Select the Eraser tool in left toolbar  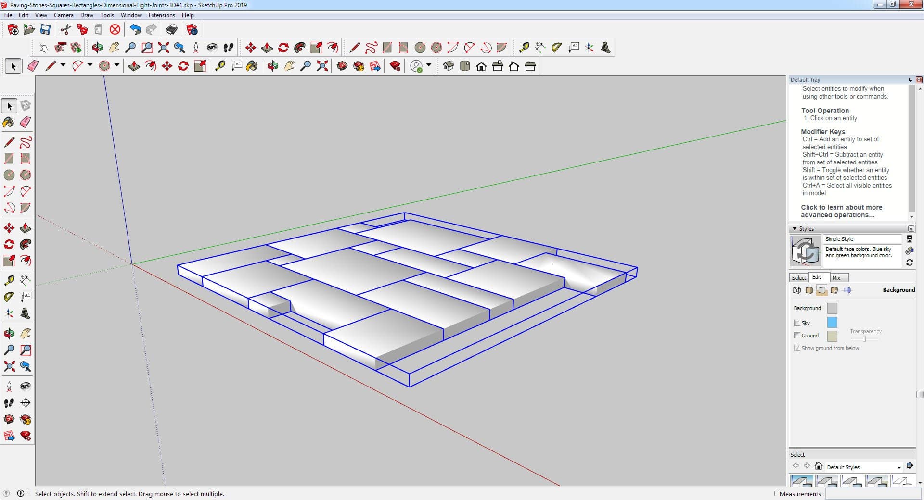26,122
